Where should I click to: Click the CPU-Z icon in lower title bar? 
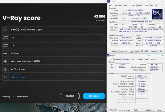[x=108, y=55]
